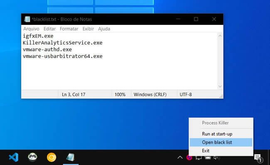Maximize the Notepad window
270x165 pixels.
point(196,19)
